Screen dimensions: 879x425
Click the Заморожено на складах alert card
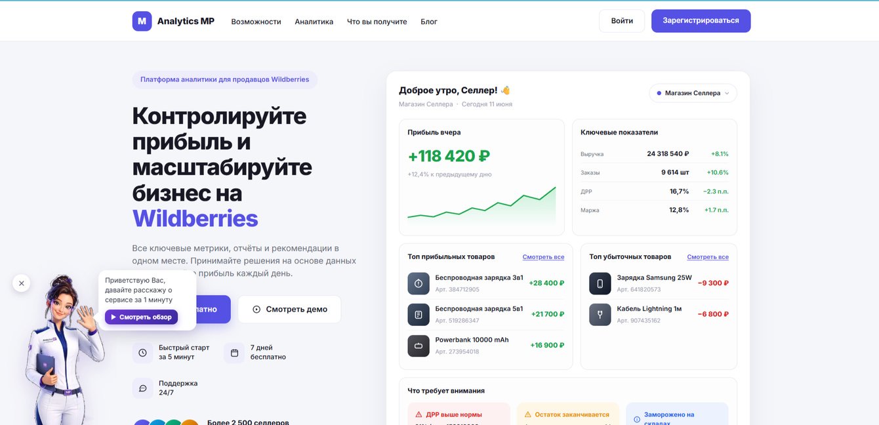(677, 414)
